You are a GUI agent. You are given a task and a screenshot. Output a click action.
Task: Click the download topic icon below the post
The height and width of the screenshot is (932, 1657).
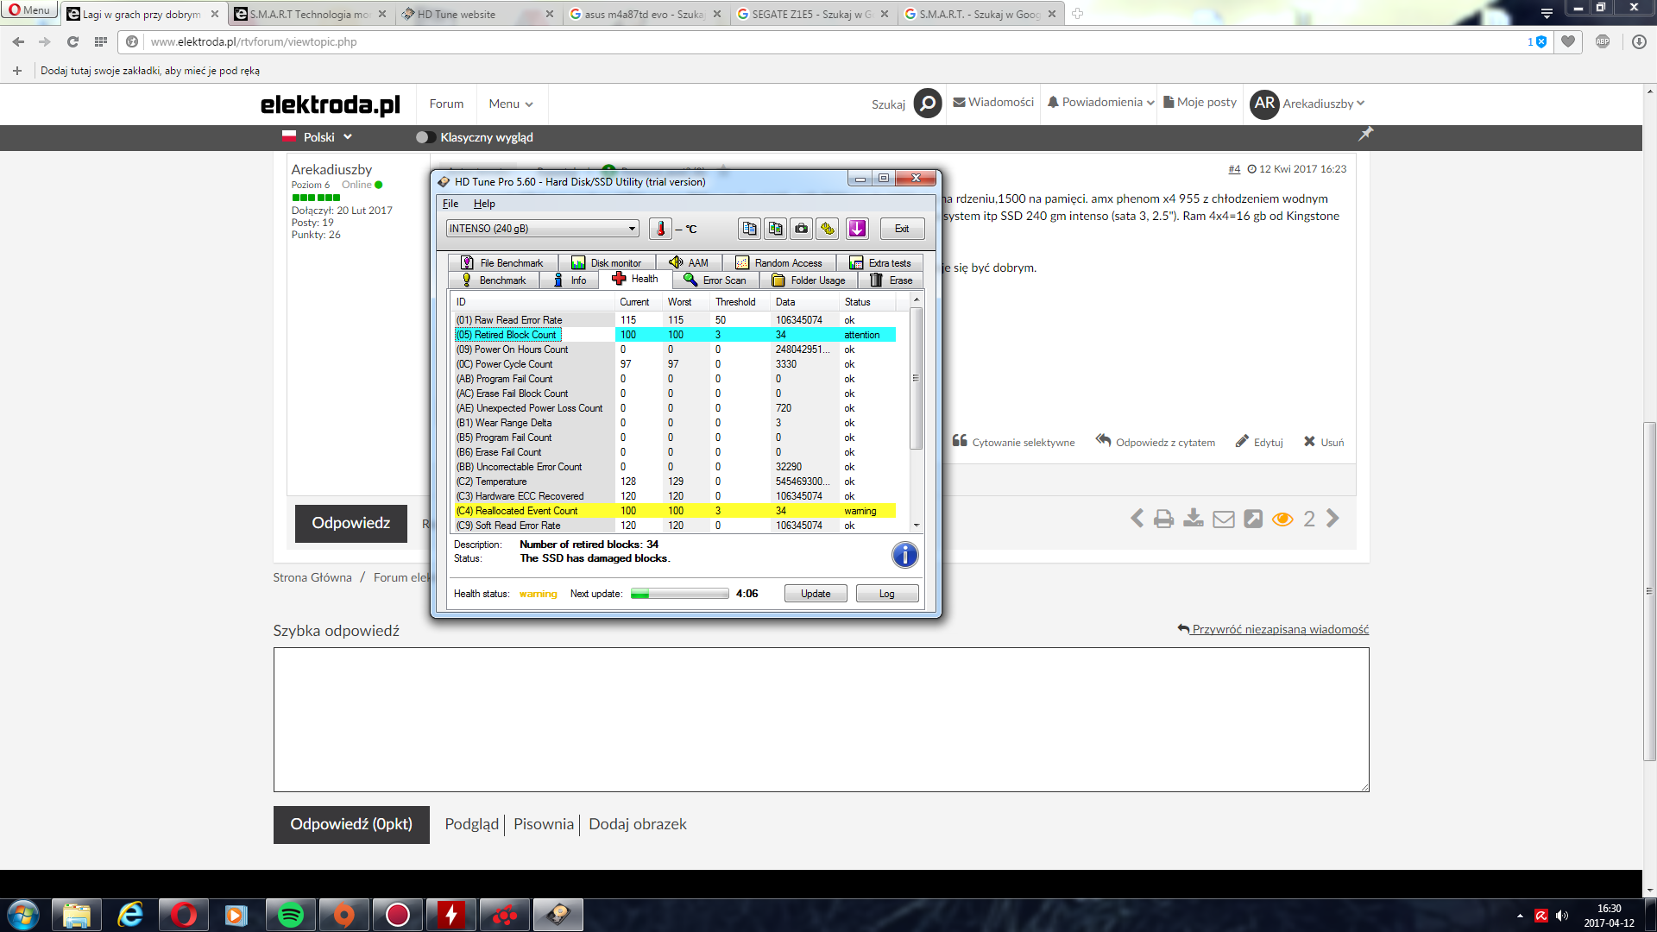(1194, 519)
